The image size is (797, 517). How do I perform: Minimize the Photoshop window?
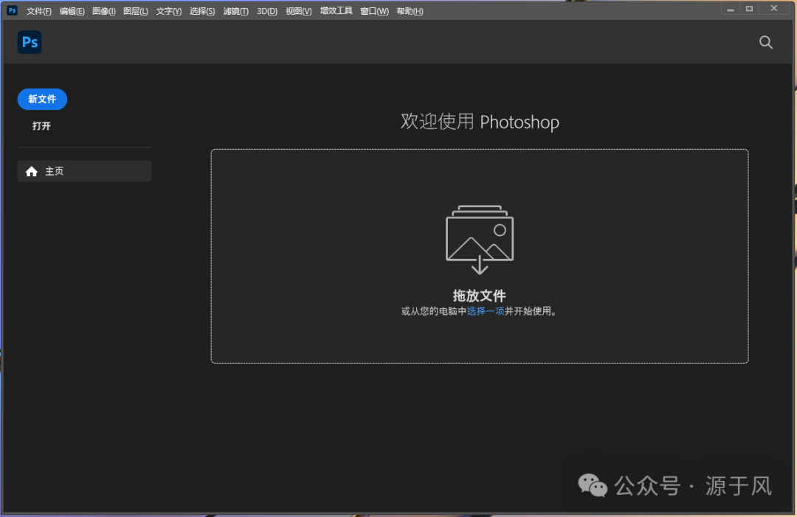click(x=731, y=9)
